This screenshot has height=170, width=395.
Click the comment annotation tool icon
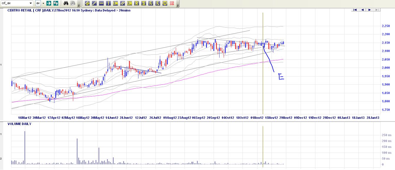(x=165, y=4)
